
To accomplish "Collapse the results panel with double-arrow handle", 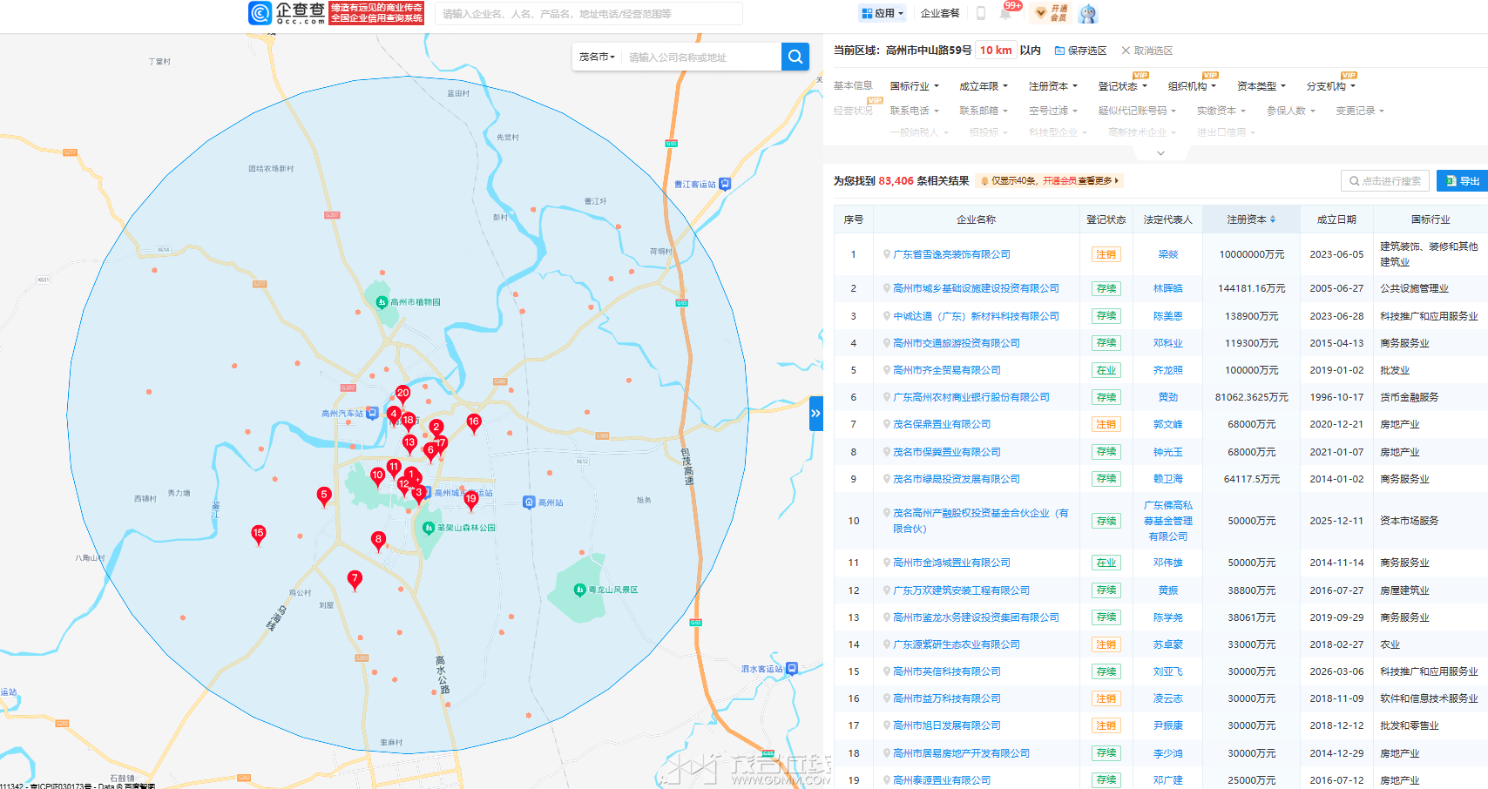I will click(815, 414).
